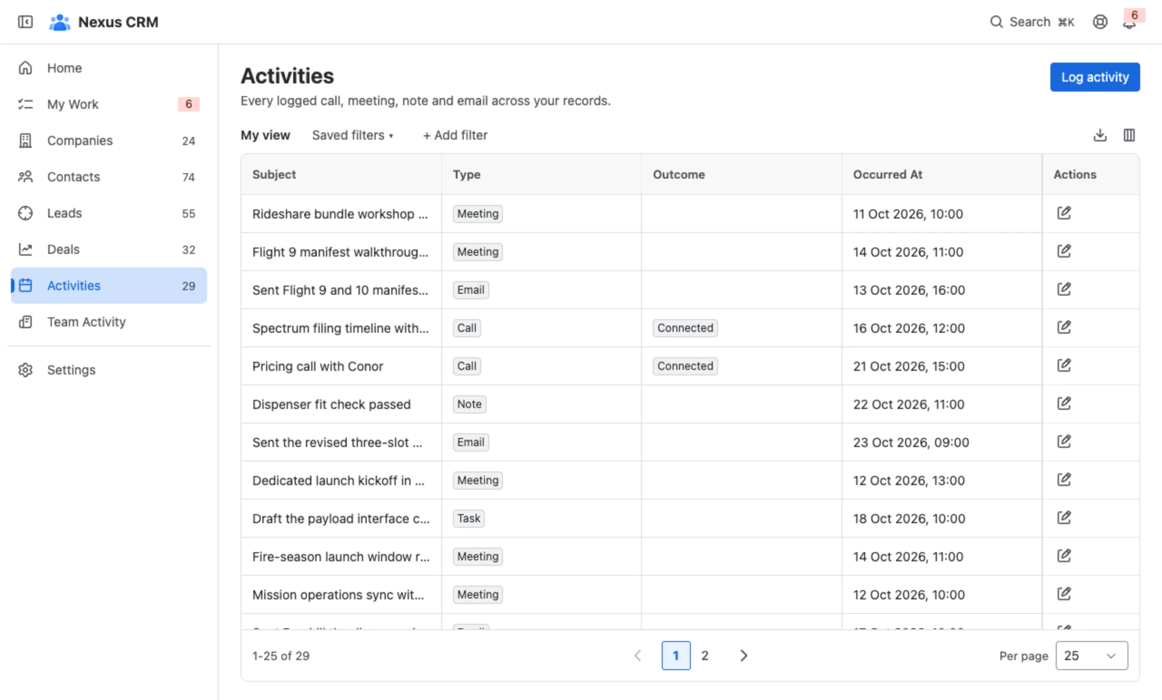Go to page 2 of activities
1162x700 pixels.
pos(704,655)
